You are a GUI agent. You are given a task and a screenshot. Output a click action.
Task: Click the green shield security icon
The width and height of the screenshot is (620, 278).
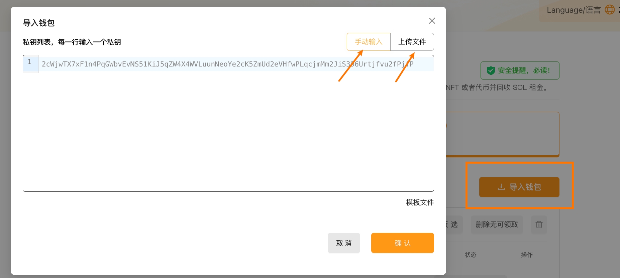(491, 71)
